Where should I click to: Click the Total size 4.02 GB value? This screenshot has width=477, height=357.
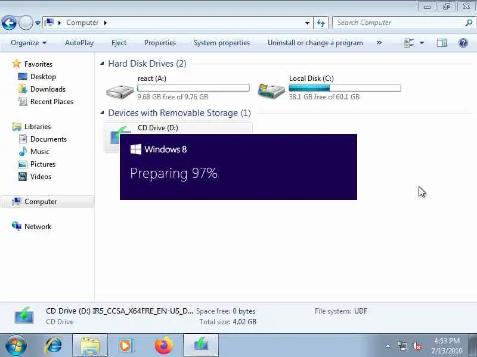pyautogui.click(x=244, y=322)
